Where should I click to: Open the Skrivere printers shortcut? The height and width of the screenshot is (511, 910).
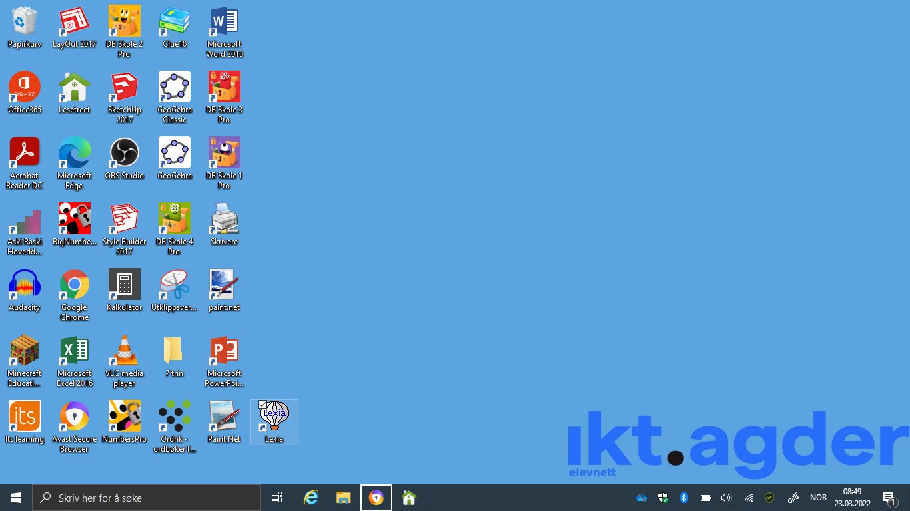(224, 225)
